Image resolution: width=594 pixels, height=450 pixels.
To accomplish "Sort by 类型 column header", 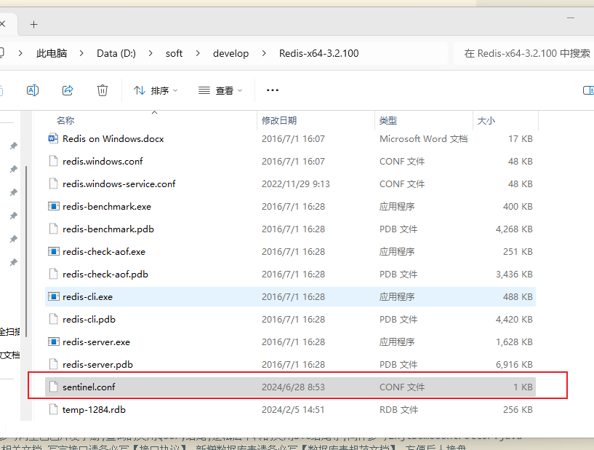I will (x=388, y=121).
